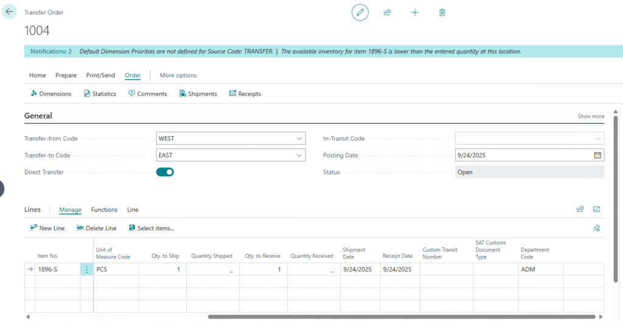The height and width of the screenshot is (321, 623).
Task: Open the Prepare tab
Action: [x=66, y=75]
